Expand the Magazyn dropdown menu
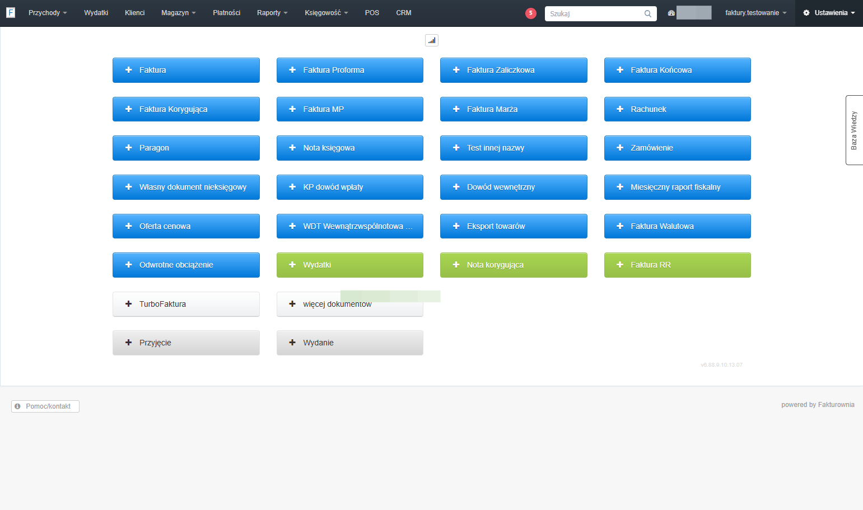863x510 pixels. [x=179, y=13]
